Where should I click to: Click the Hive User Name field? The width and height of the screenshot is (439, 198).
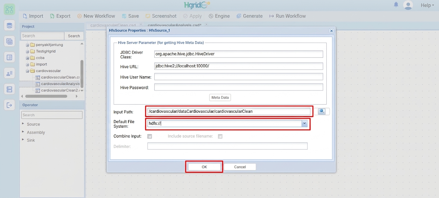pyautogui.click(x=238, y=76)
